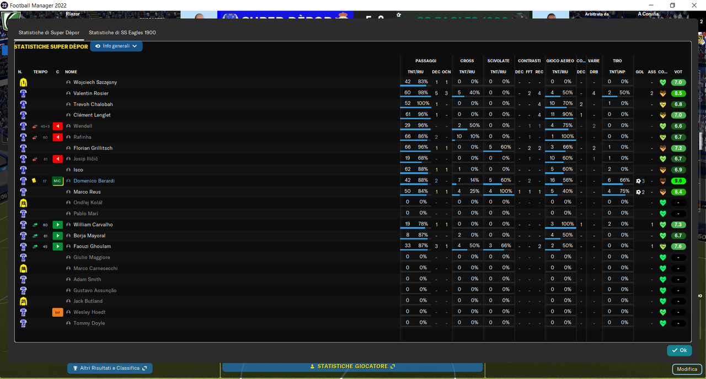This screenshot has width=706, height=379.
Task: Select Gustavo Assunção's row name
Action: click(x=95, y=290)
